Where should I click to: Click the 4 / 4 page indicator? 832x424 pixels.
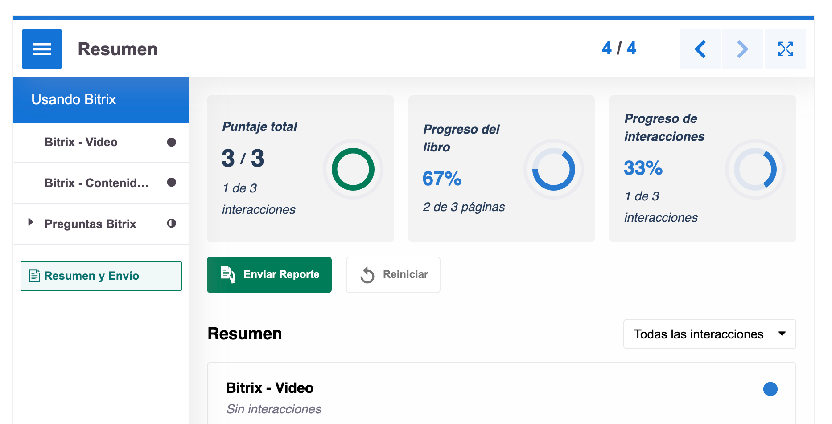click(619, 48)
